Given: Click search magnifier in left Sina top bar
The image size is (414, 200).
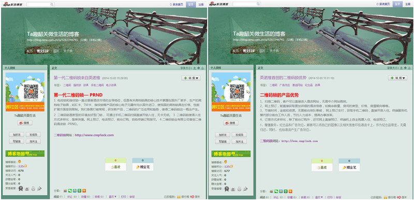Looking at the screenshot, I should [x=52, y=4].
